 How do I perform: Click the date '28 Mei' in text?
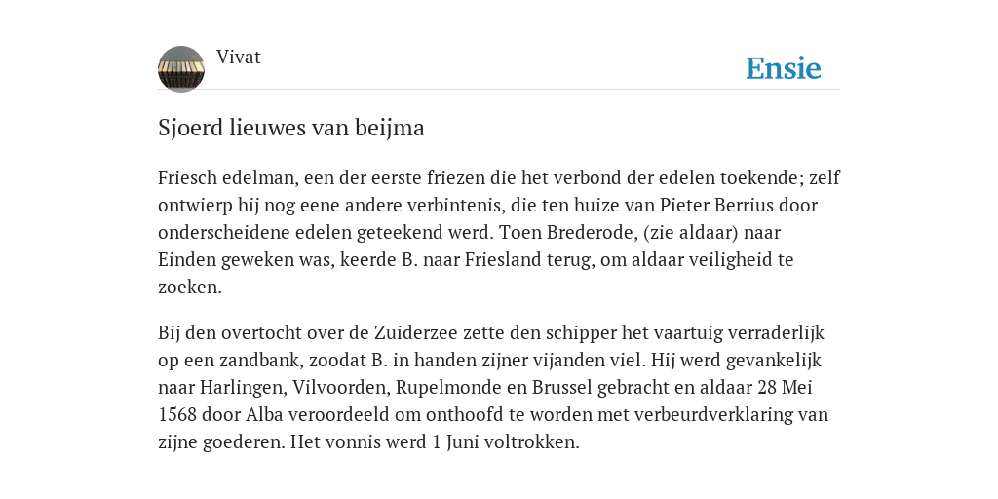pos(785,388)
